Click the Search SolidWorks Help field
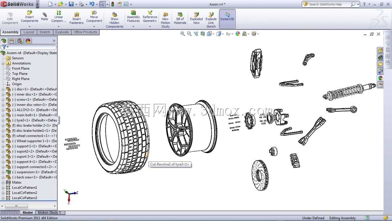This screenshot has width=392, height=221. [x=329, y=4]
